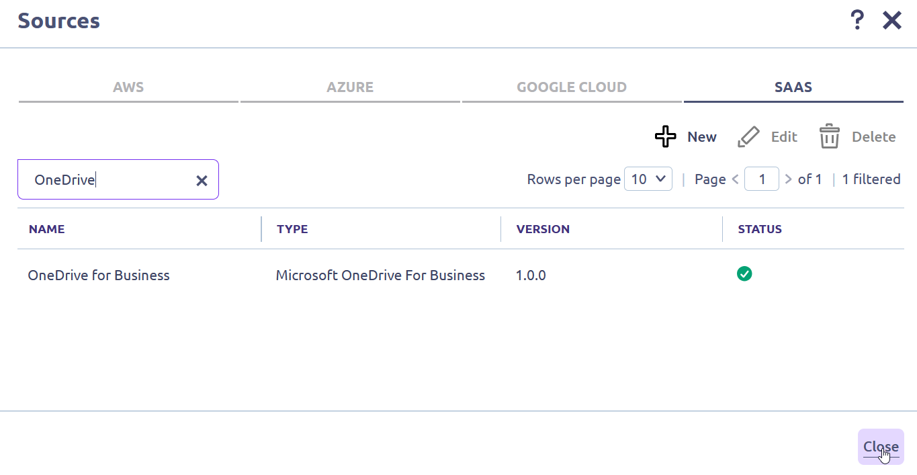Click the New plus icon
917x475 pixels.
click(x=666, y=136)
